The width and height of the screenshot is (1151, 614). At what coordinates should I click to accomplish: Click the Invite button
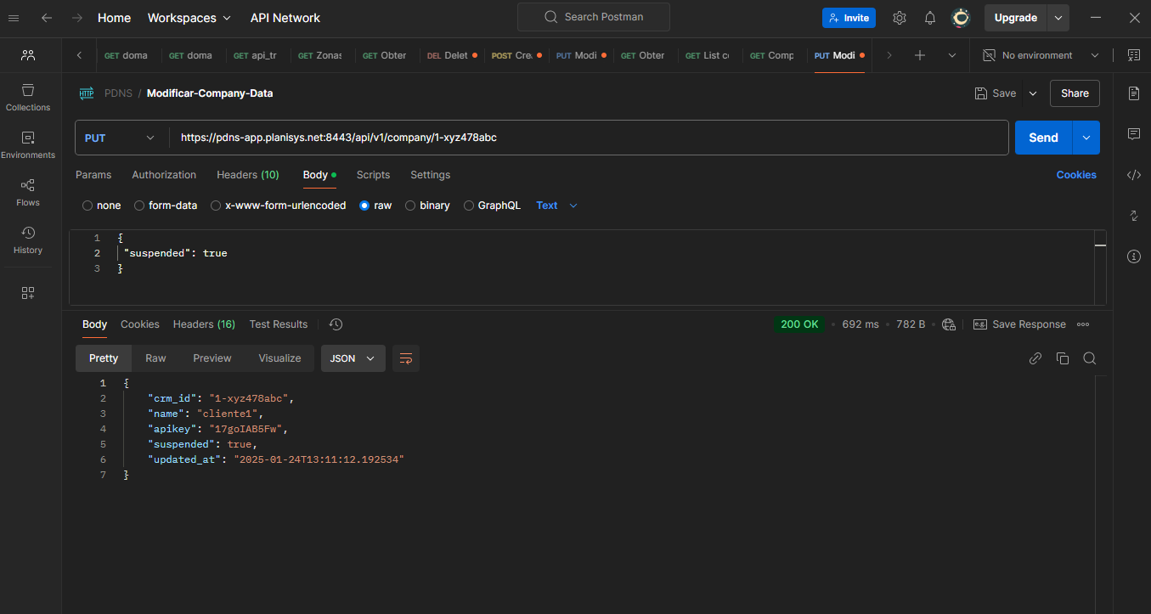849,18
